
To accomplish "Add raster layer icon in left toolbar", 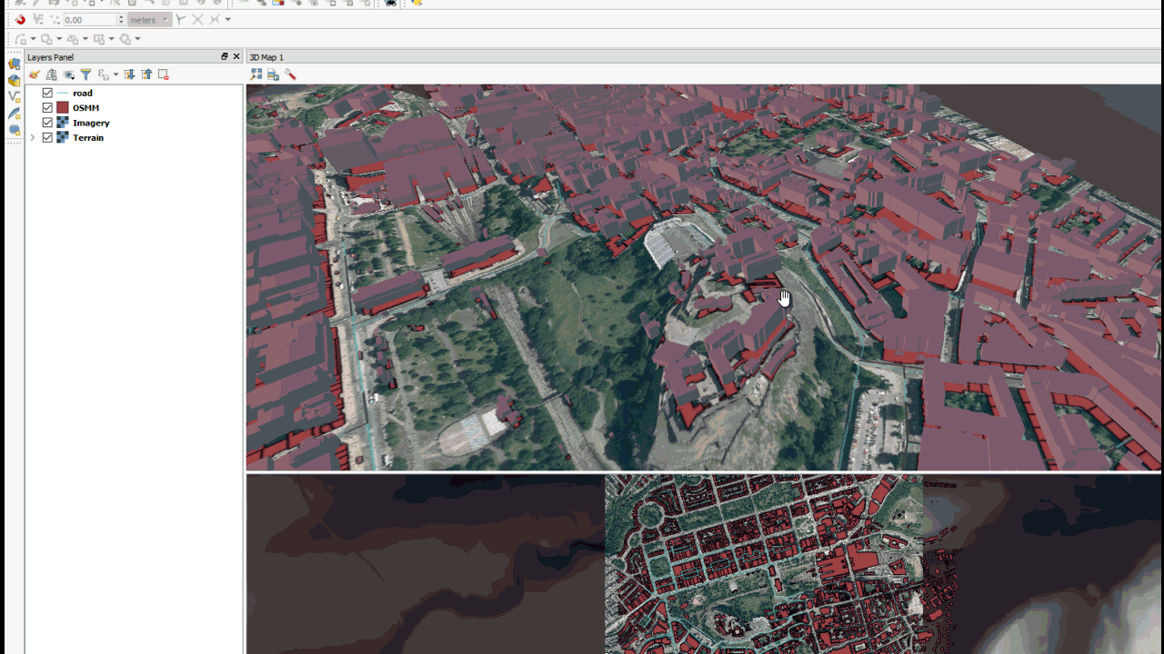I will pos(14,80).
